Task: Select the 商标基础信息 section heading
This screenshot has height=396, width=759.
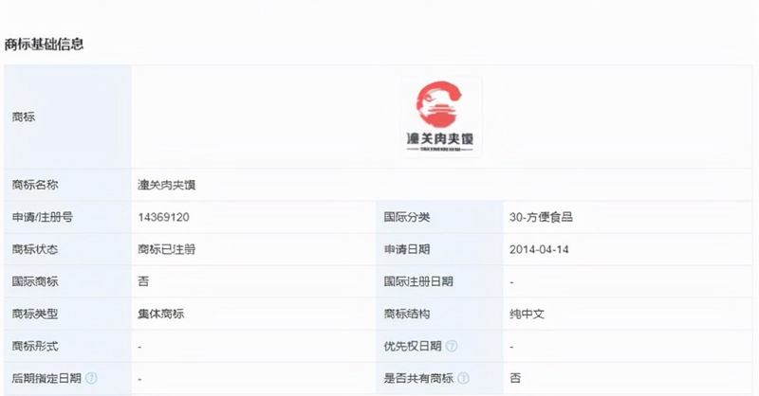Action: click(44, 44)
